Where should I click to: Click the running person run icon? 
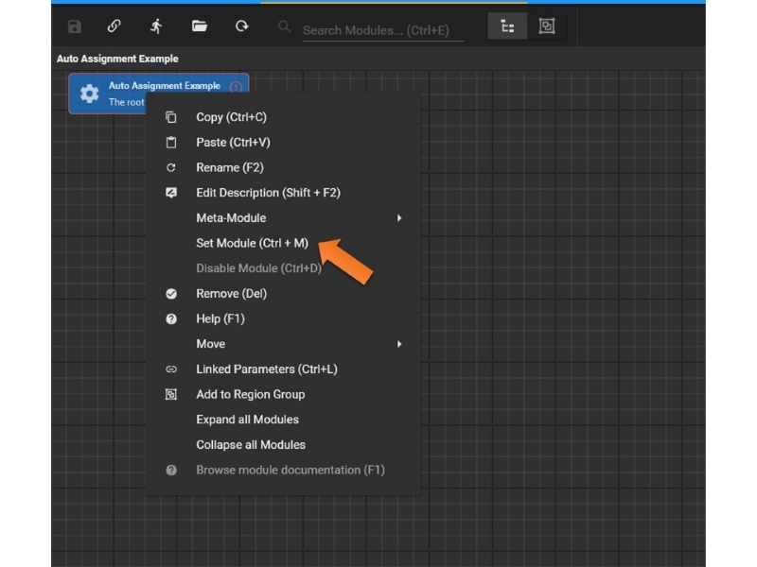point(156,26)
